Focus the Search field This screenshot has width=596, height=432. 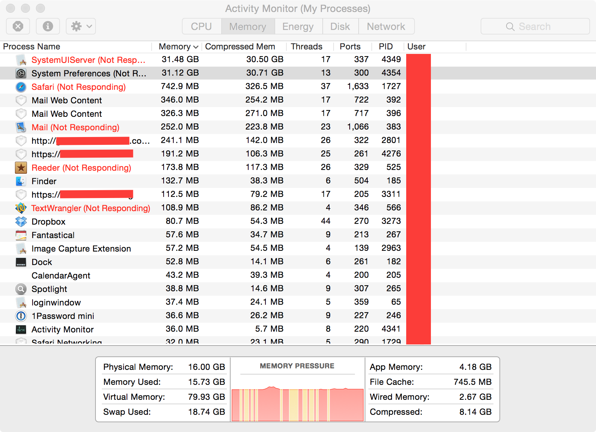535,26
